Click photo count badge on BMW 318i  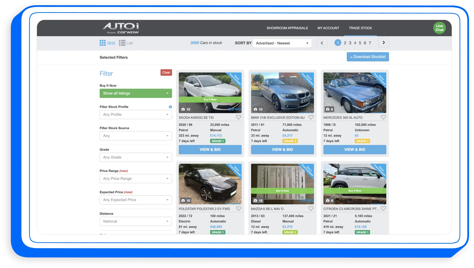tap(258, 109)
